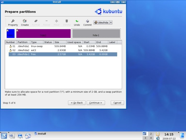Select the blue hda1 partition block
Viewport: 186px width, 140px height.
click(11, 33)
